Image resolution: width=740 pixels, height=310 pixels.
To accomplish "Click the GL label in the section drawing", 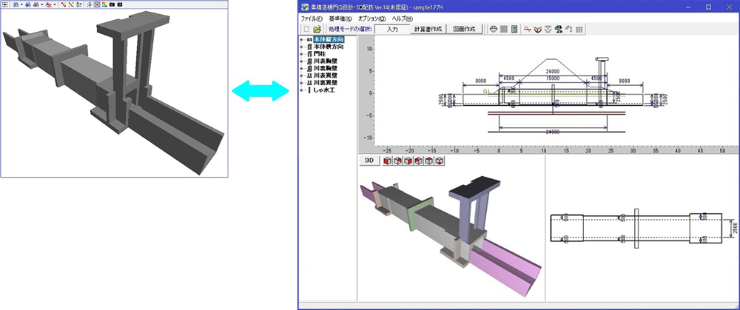I will (x=487, y=90).
